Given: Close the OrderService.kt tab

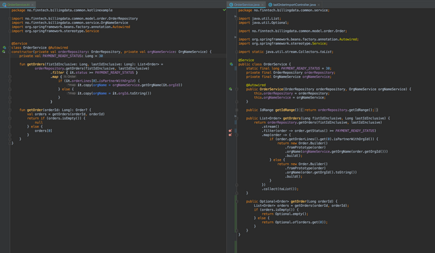Looking at the screenshot, I should pyautogui.click(x=32, y=5).
